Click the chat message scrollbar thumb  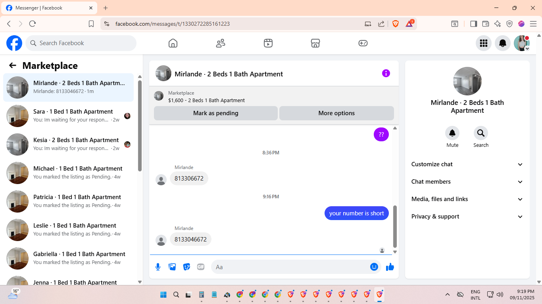(395, 226)
